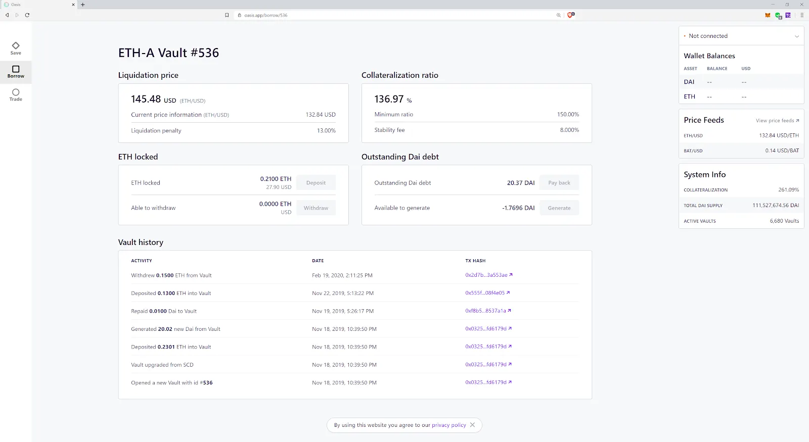The width and height of the screenshot is (809, 442).
Task: Open the Brave Shields icon
Action: (x=570, y=15)
